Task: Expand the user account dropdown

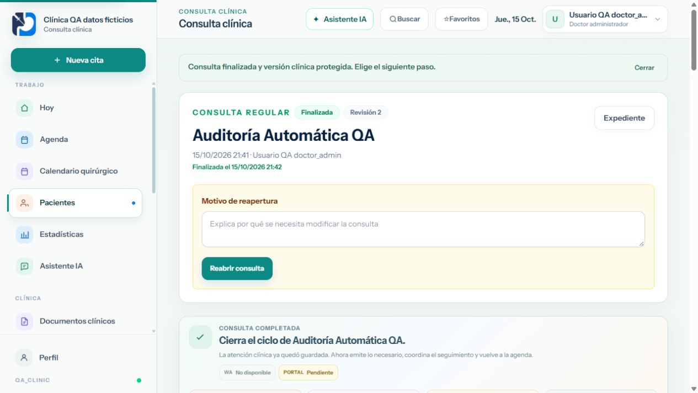Action: click(605, 19)
